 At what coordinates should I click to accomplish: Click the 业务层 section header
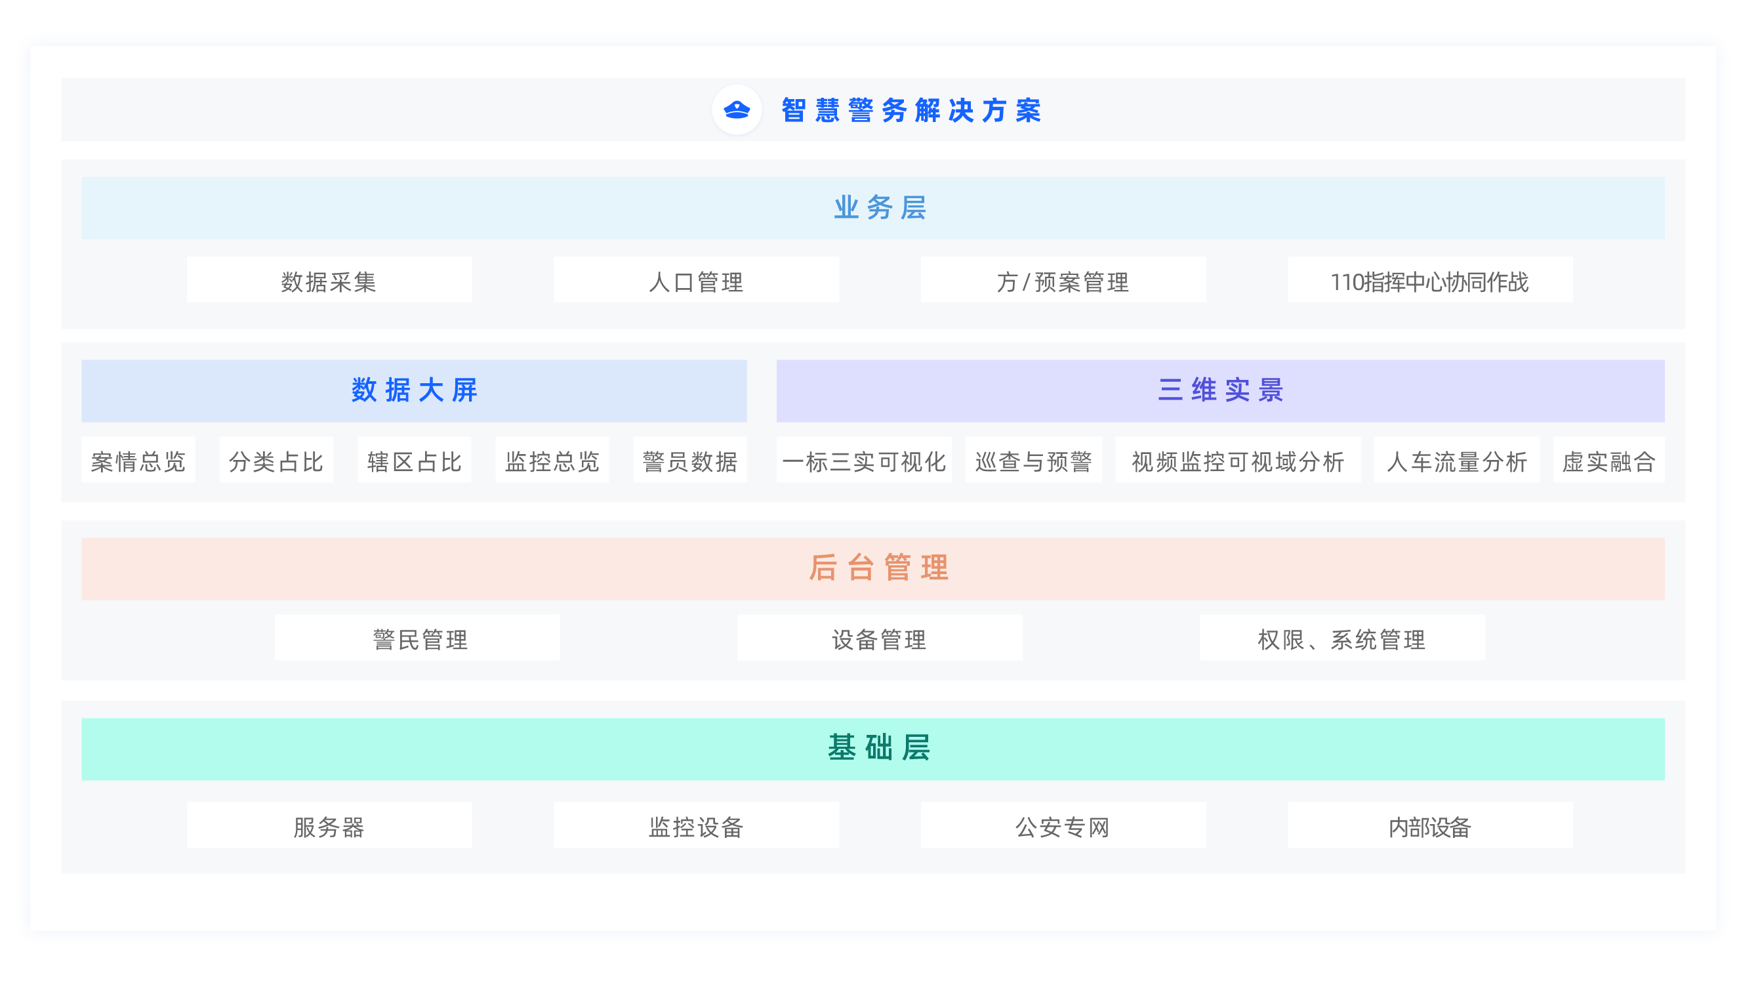880,209
